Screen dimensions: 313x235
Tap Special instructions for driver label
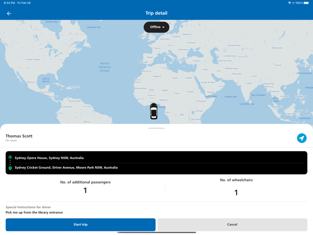pyautogui.click(x=28, y=207)
